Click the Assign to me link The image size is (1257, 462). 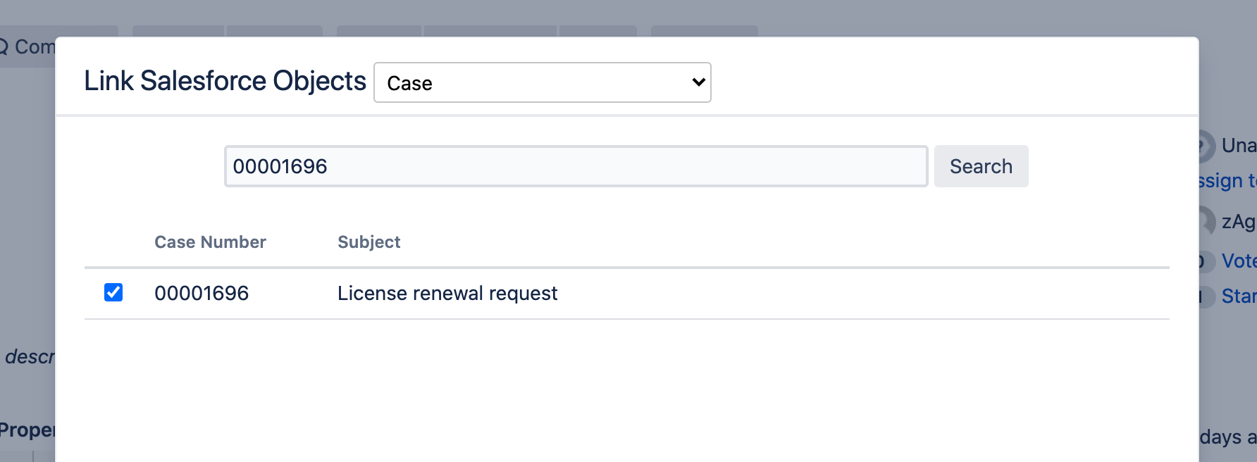click(1227, 181)
